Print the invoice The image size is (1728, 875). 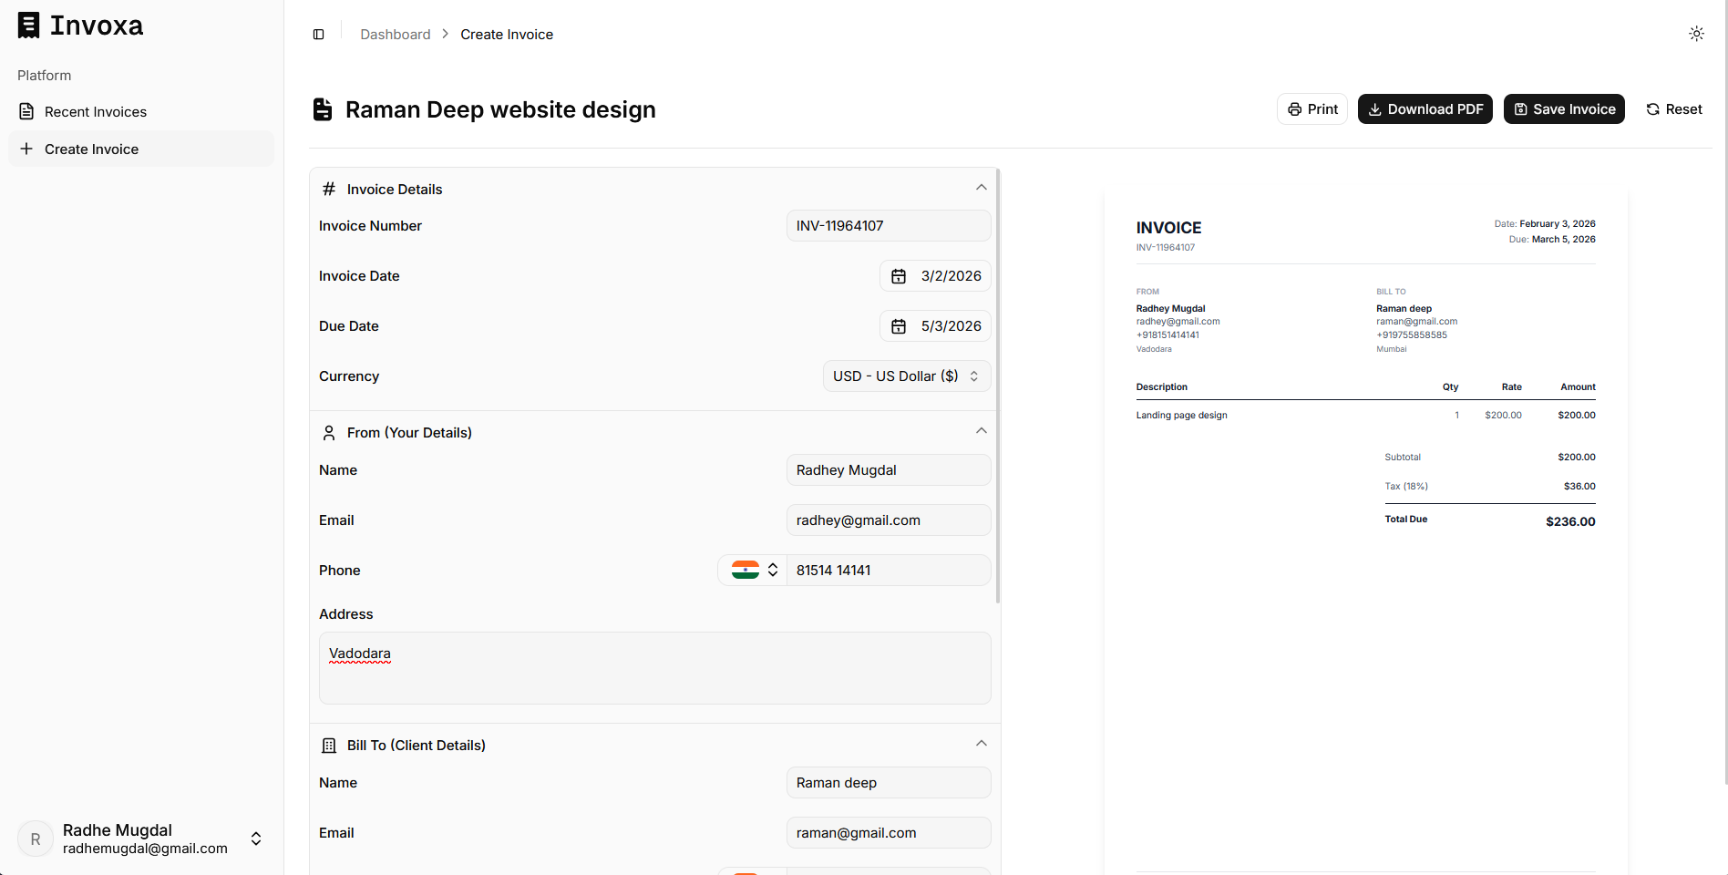(1311, 109)
